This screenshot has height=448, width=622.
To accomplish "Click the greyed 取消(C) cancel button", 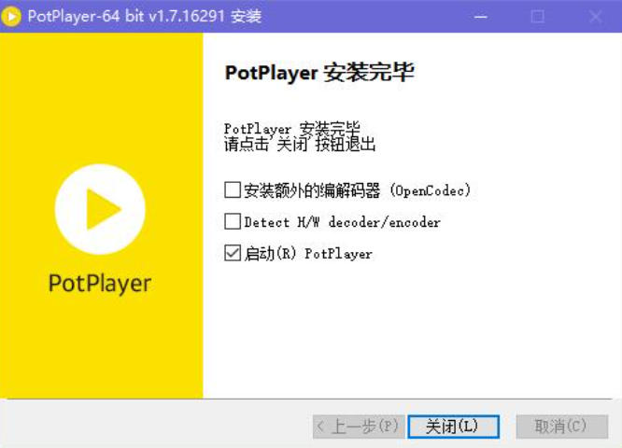I will pyautogui.click(x=561, y=427).
